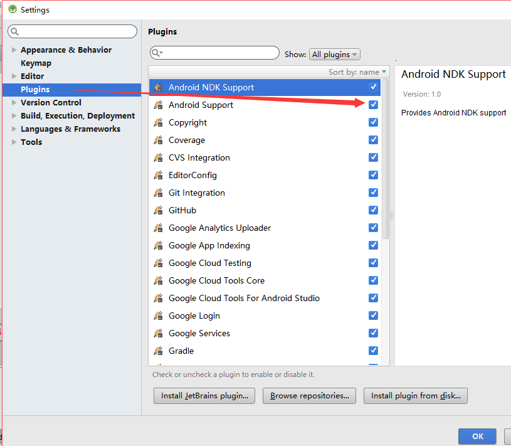Select the Google Login plugin row

point(265,316)
